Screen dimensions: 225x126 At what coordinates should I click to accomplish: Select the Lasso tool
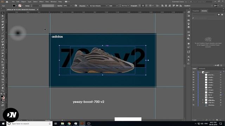(x=2, y=22)
